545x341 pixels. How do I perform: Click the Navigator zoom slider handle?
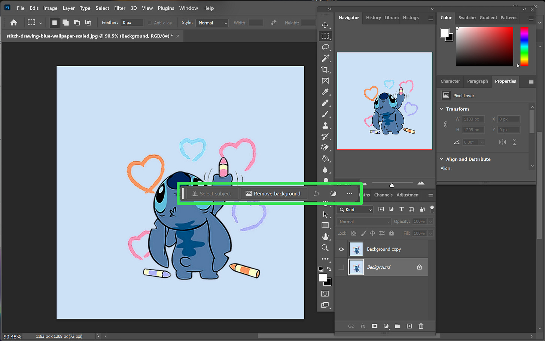point(392,185)
